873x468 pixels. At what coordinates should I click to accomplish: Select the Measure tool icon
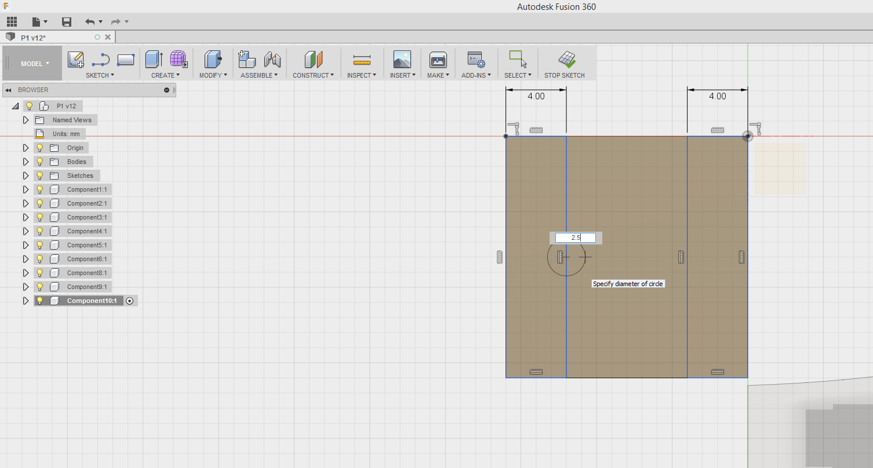click(362, 60)
